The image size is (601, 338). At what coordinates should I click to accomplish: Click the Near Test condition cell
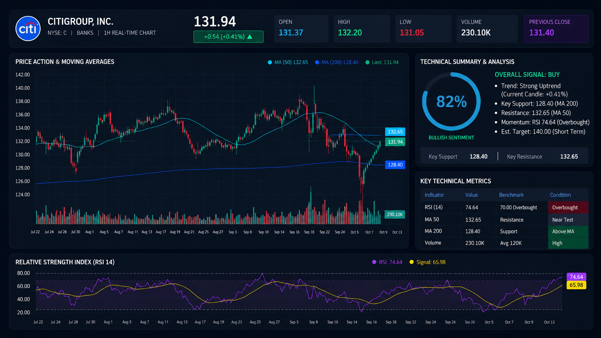click(x=568, y=220)
